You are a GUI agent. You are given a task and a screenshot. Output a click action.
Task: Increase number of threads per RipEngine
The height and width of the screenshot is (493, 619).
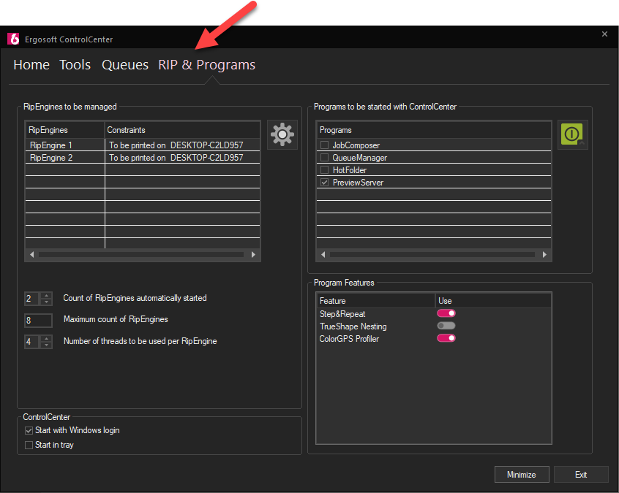pos(47,338)
